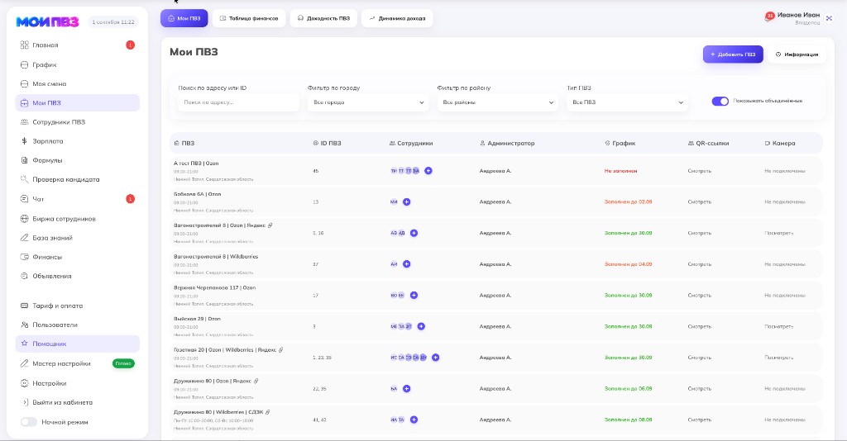847x441 pixels.
Task: Open Настройки in sidebar
Action: [x=77, y=383]
